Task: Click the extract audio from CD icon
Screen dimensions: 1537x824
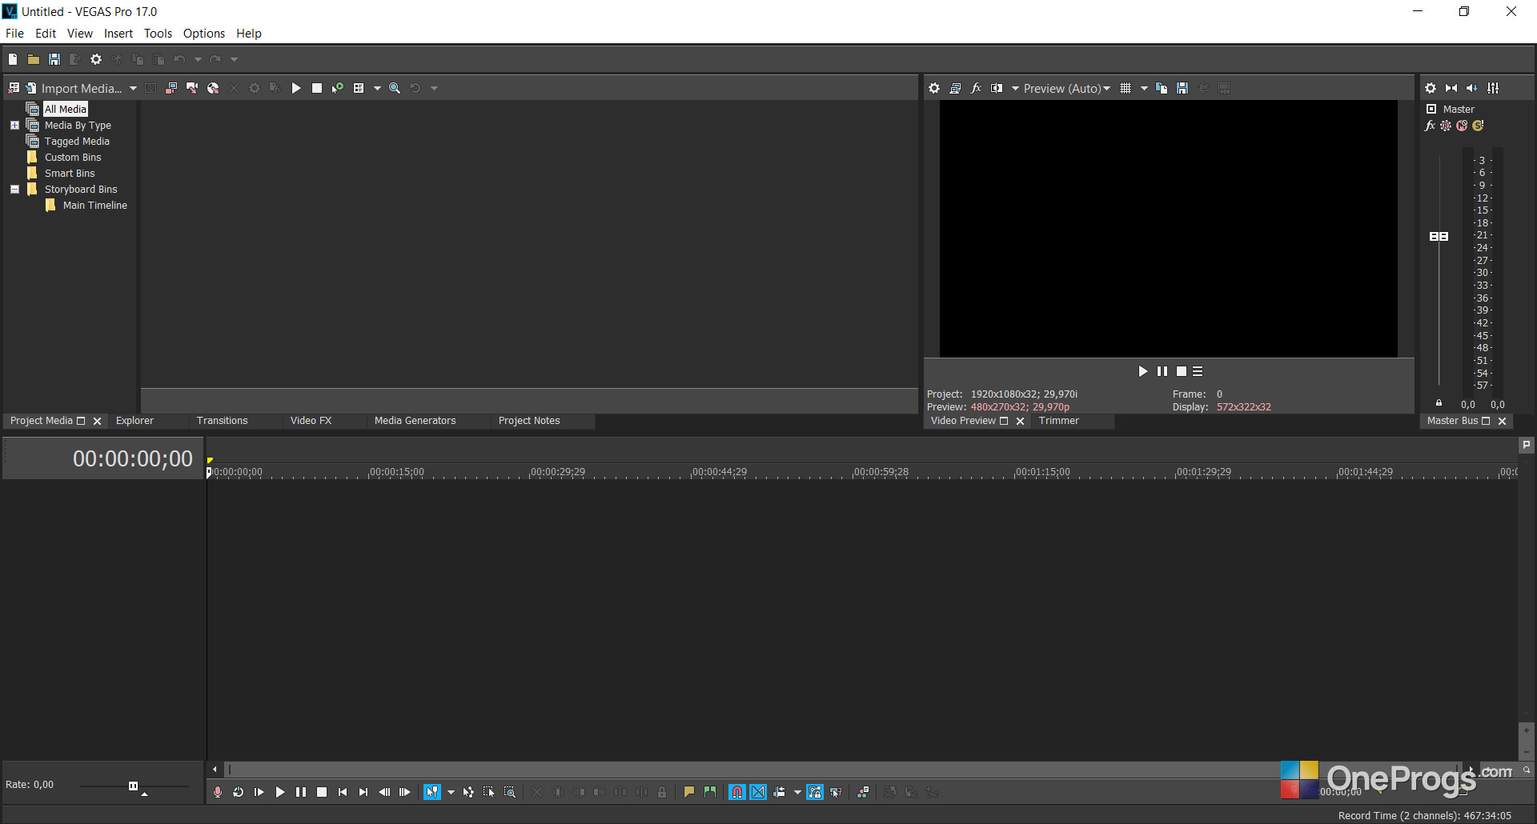Action: (213, 88)
